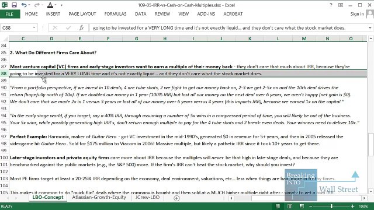Click the Redo arrow icon
The image size is (374, 210).
pyautogui.click(x=36, y=5)
